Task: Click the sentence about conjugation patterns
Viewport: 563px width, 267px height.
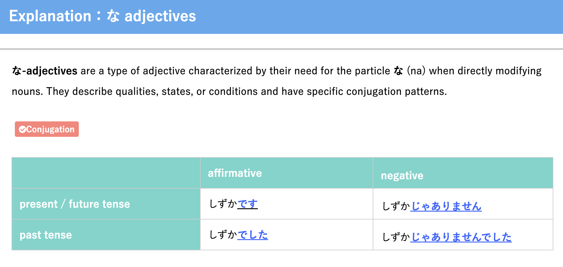Action: 229,91
